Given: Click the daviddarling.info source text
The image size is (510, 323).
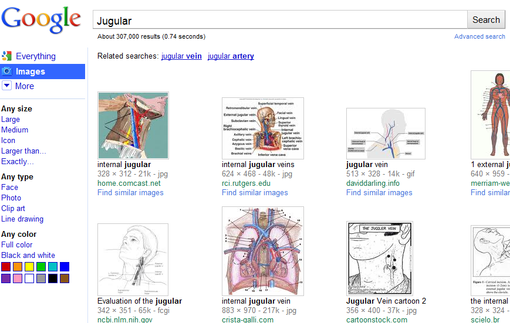Looking at the screenshot, I should (373, 183).
